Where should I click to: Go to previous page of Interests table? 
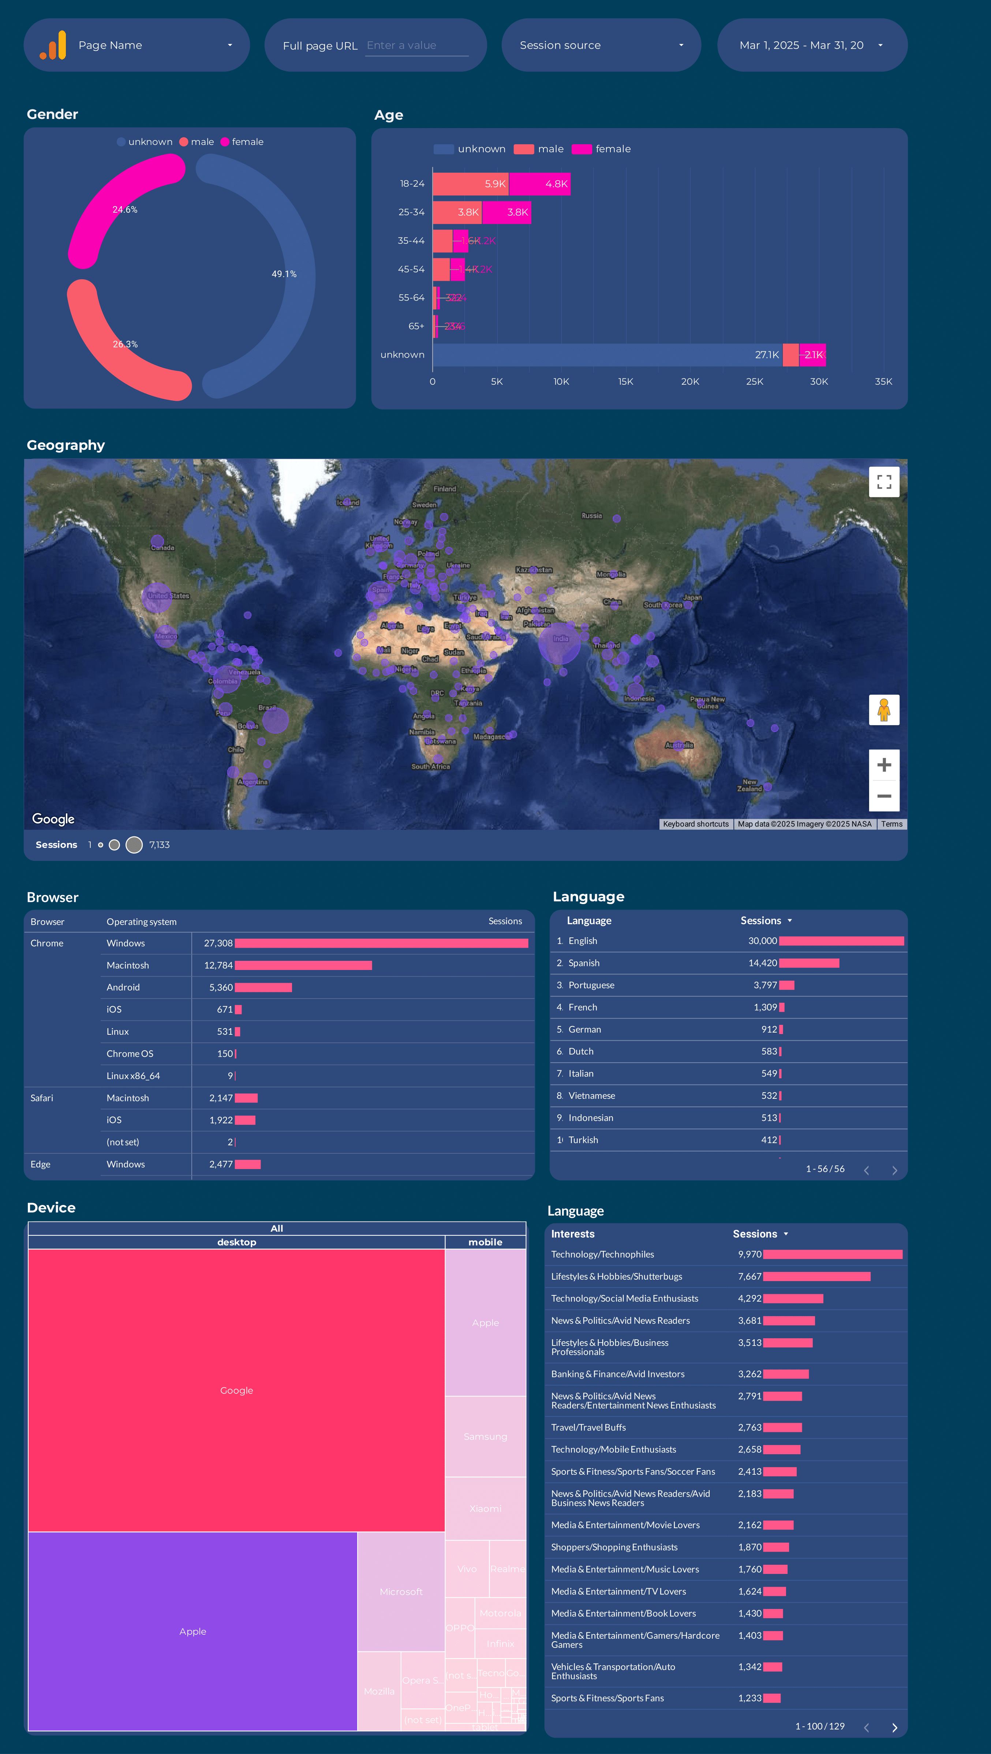coord(867,1727)
